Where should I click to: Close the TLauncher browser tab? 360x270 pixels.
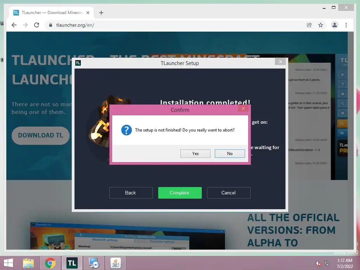pyautogui.click(x=88, y=13)
